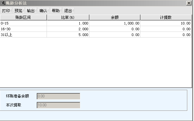The image size is (194, 121).
Task: Click the 1.000 rate cell
Action: click(x=68, y=23)
